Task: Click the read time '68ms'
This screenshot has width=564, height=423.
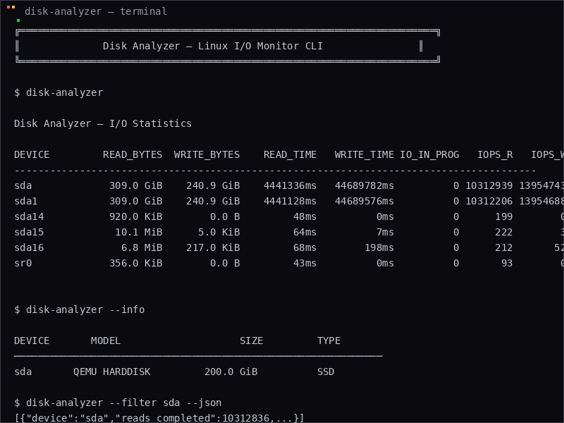Action: coord(305,248)
